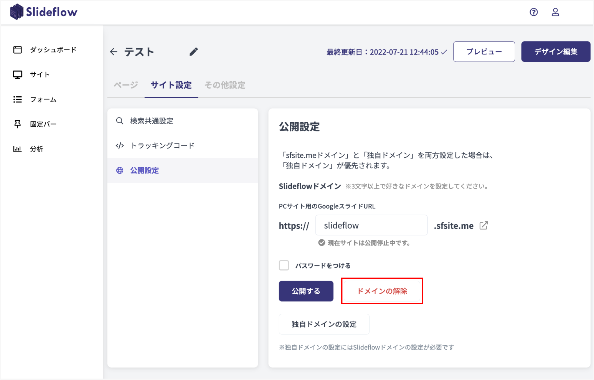Click the 現在サイトは公開停止中です status text
This screenshot has height=380, width=594.
pos(369,243)
